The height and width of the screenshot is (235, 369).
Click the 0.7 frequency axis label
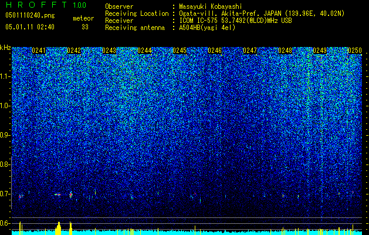click(5, 194)
